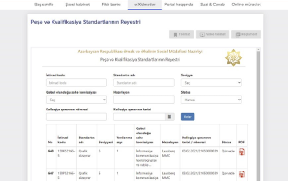
Task: Focus the İstinad kodu input field
Action: coord(76,83)
